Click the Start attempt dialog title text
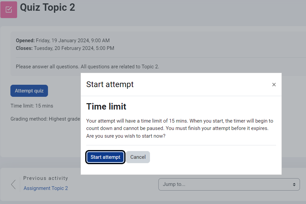The image size is (306, 204). click(110, 84)
